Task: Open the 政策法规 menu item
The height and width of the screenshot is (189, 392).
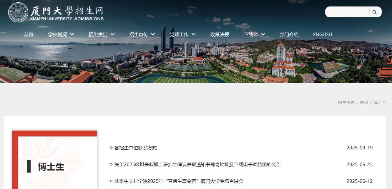Action: point(220,34)
